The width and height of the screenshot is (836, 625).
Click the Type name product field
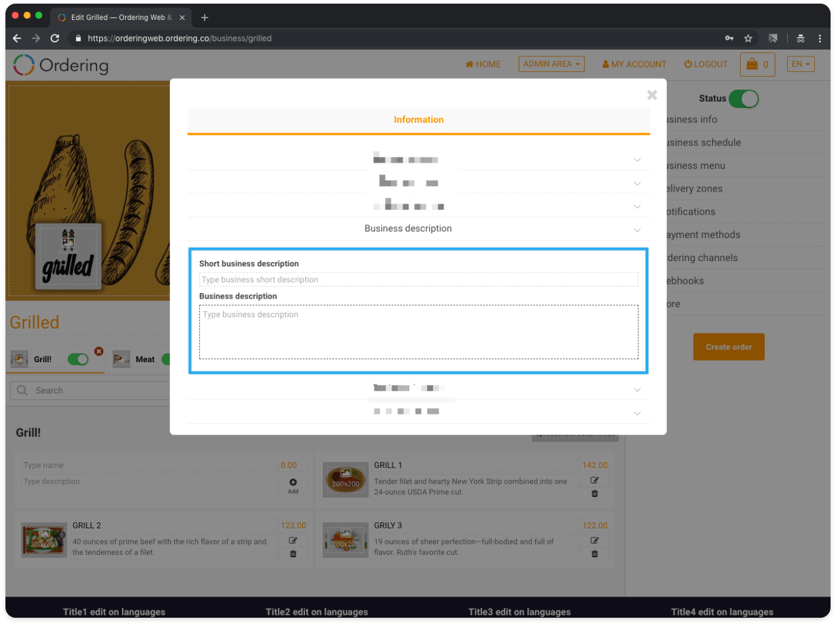click(x=150, y=465)
